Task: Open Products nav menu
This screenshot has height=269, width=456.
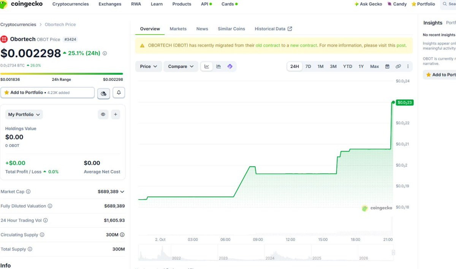Action: 182,4
